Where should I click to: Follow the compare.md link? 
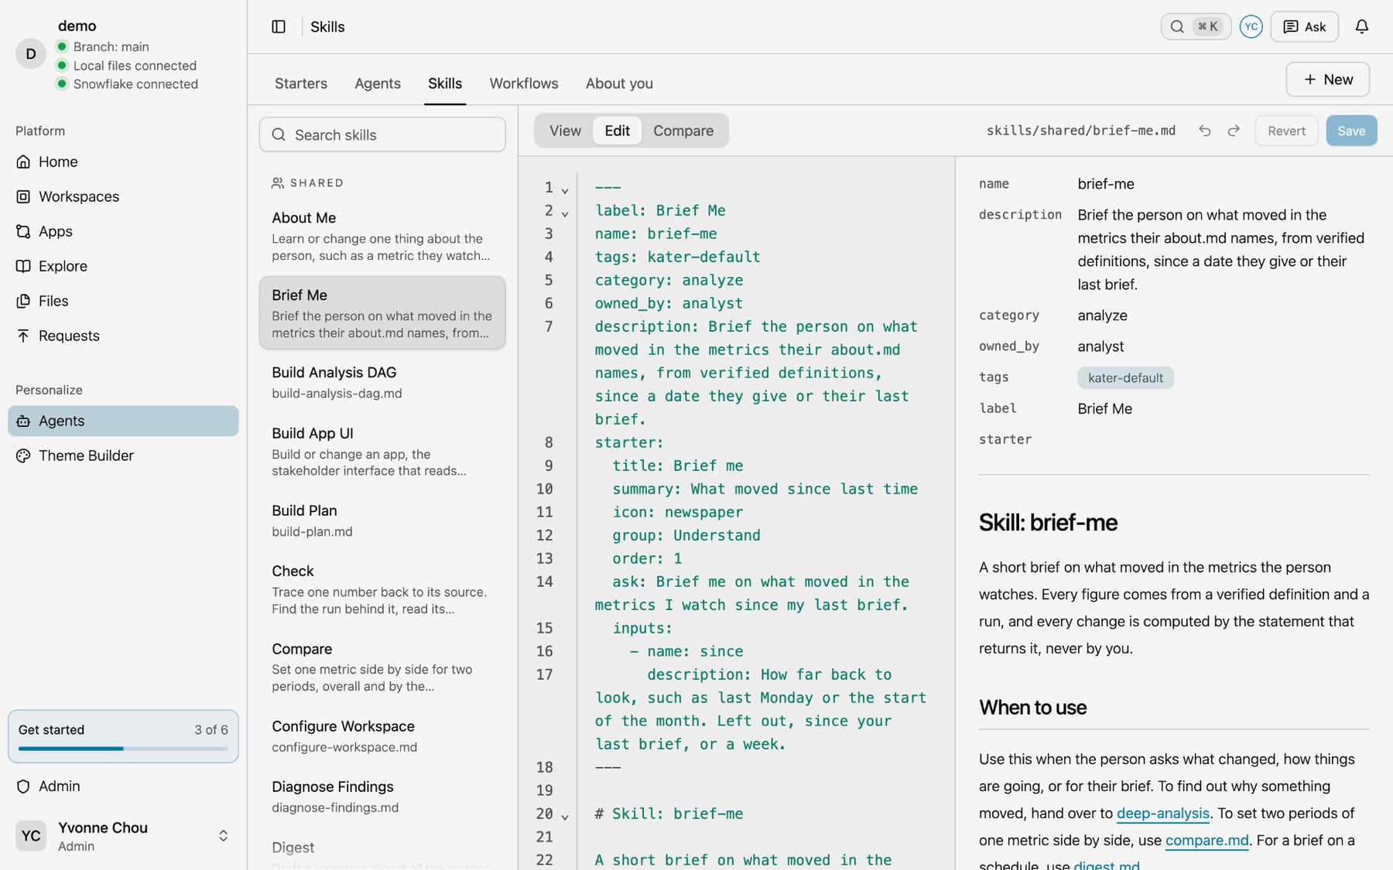tap(1207, 841)
